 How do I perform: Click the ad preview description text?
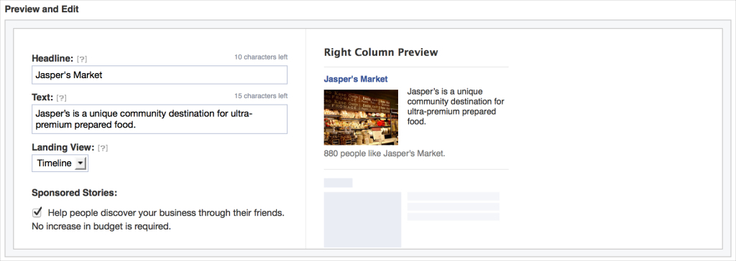click(x=456, y=106)
